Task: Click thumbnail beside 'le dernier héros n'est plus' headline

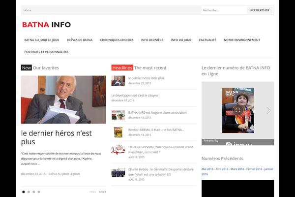Action: pos(118,81)
